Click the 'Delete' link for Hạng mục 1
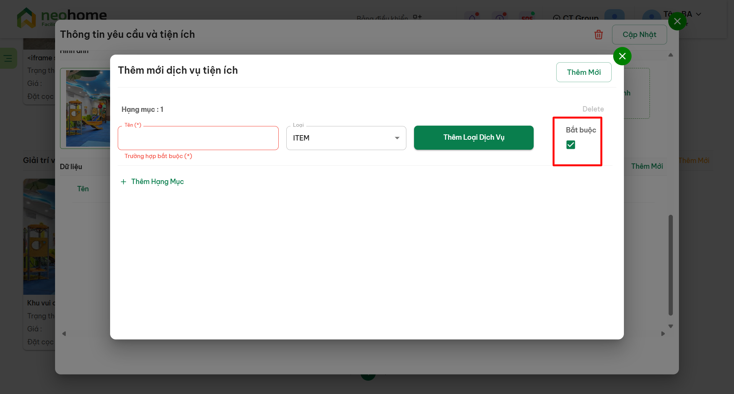The height and width of the screenshot is (394, 734). coord(593,109)
